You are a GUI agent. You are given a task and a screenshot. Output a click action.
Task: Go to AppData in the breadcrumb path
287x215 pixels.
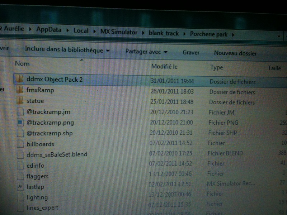(49, 30)
